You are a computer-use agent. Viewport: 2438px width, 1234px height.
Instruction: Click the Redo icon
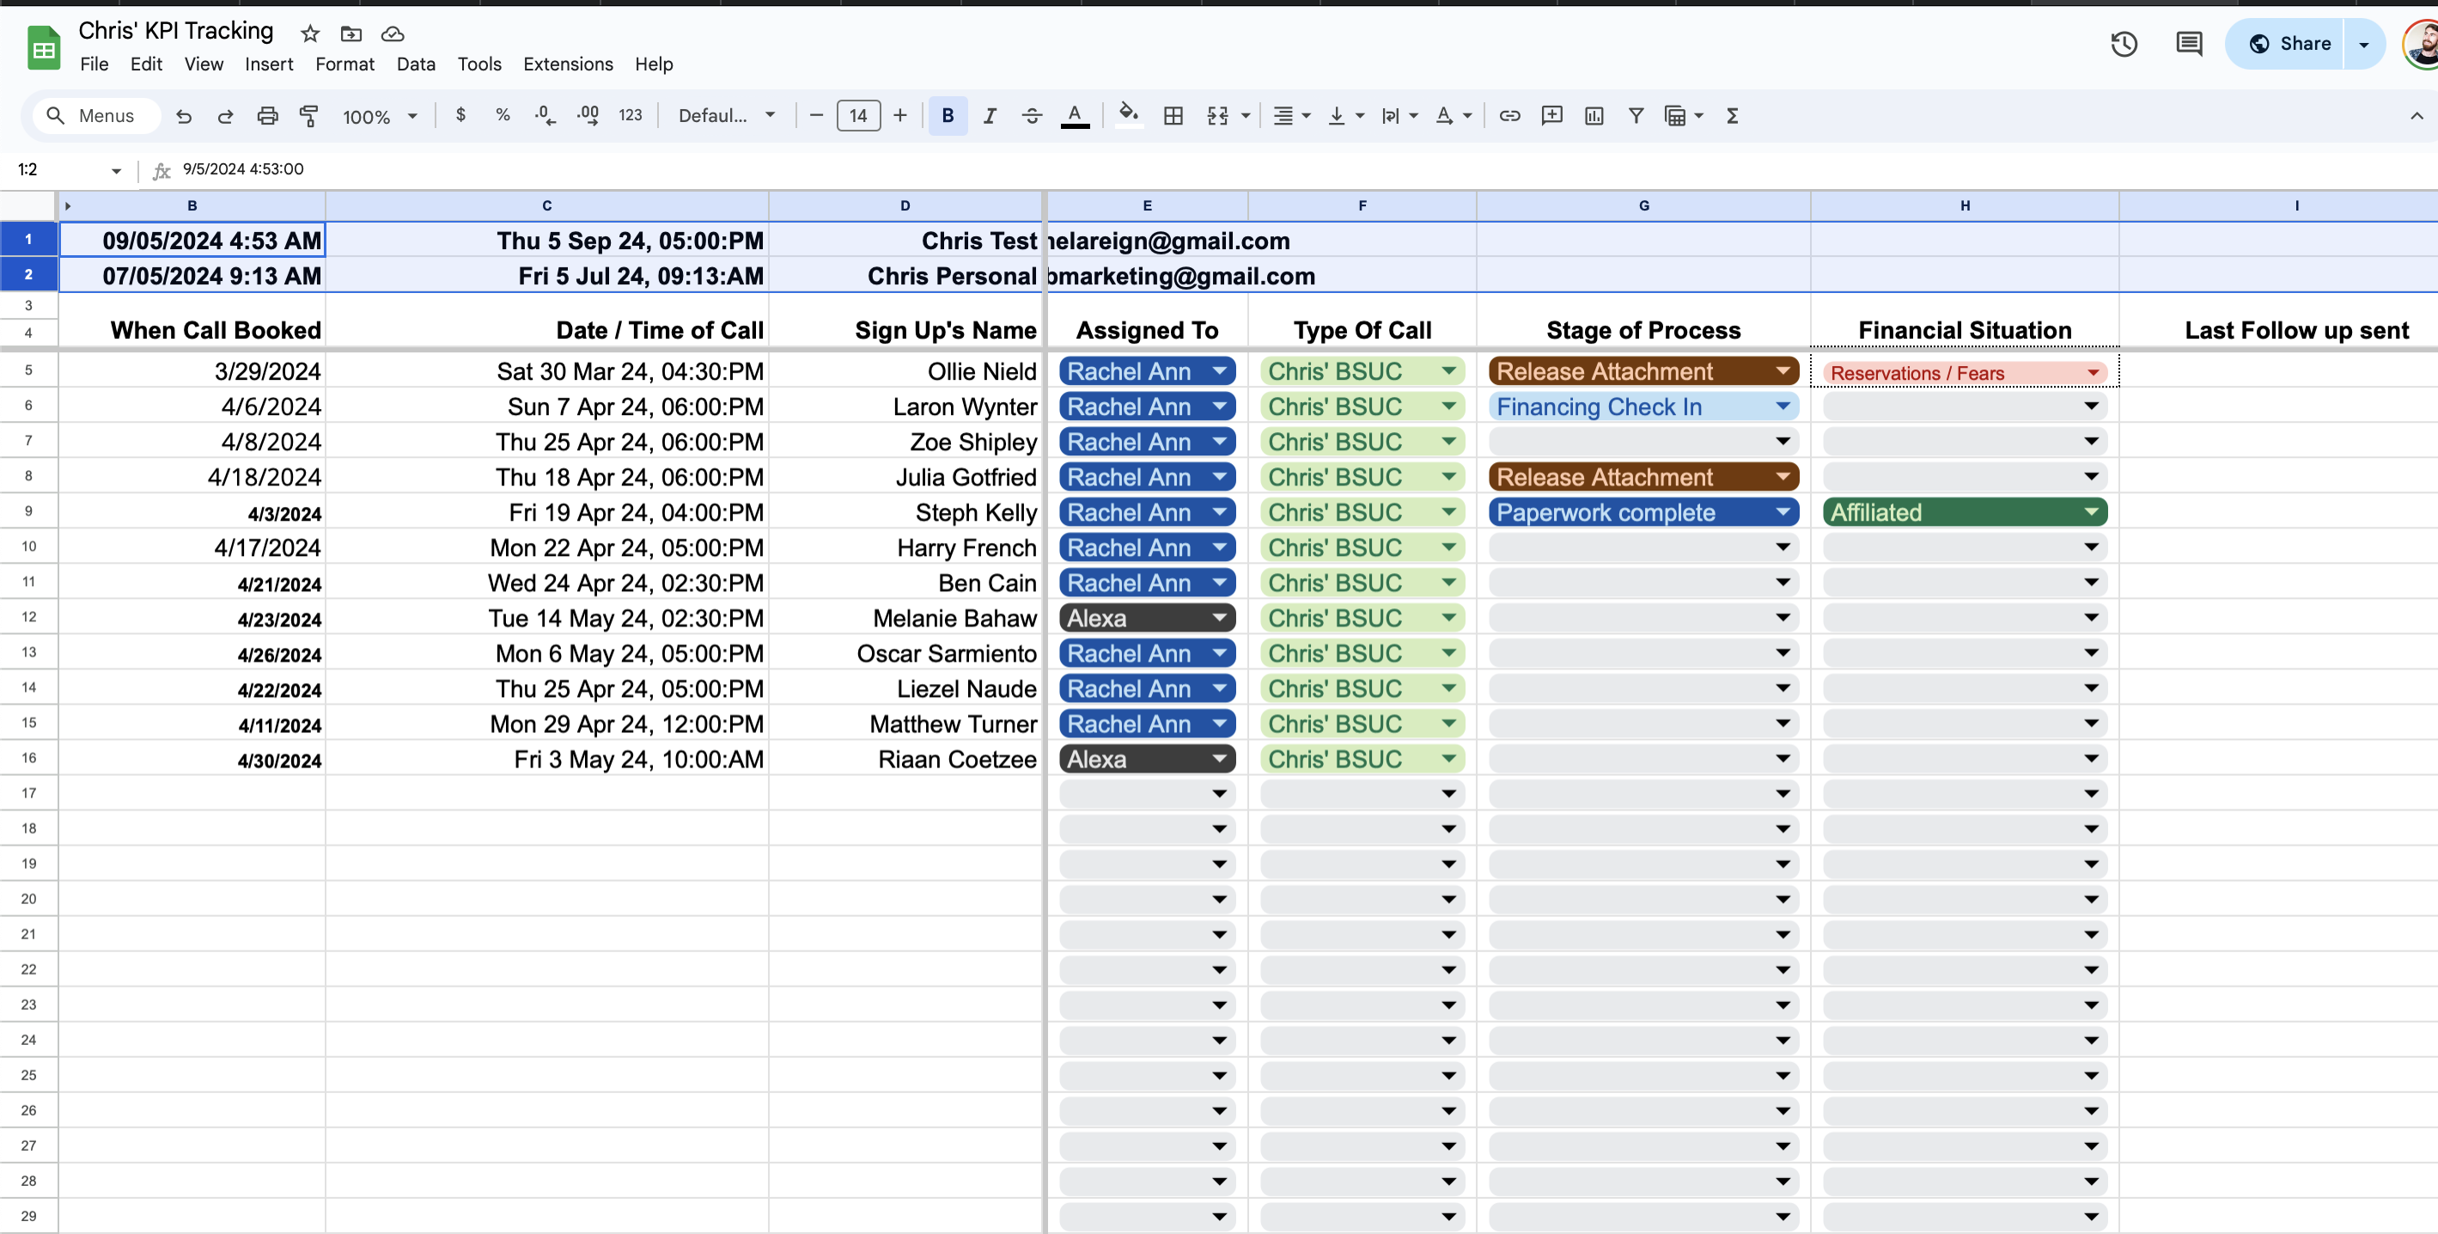pyautogui.click(x=225, y=115)
